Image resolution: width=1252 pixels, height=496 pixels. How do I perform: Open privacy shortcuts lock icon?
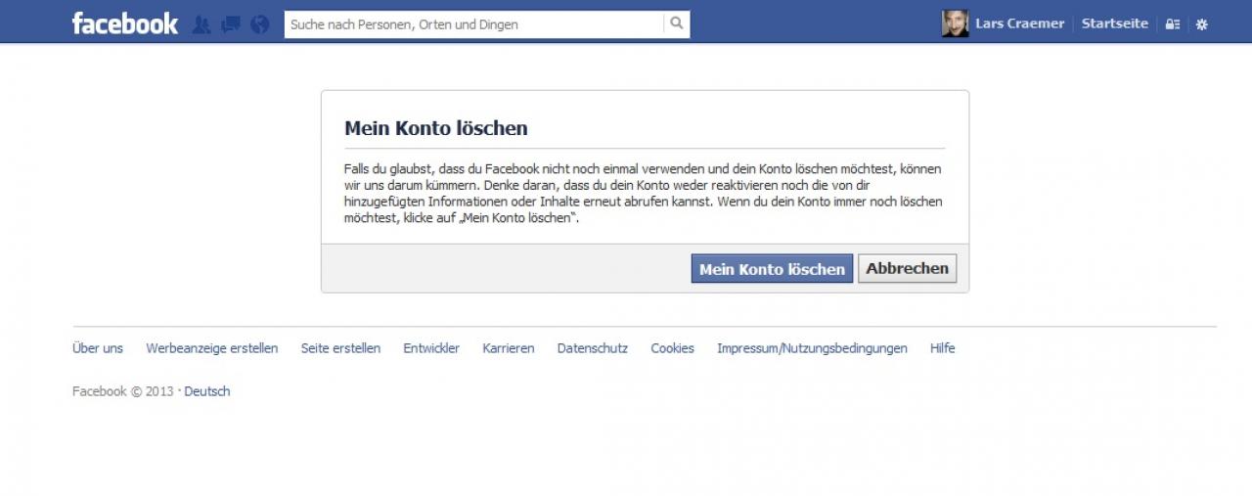click(x=1173, y=24)
